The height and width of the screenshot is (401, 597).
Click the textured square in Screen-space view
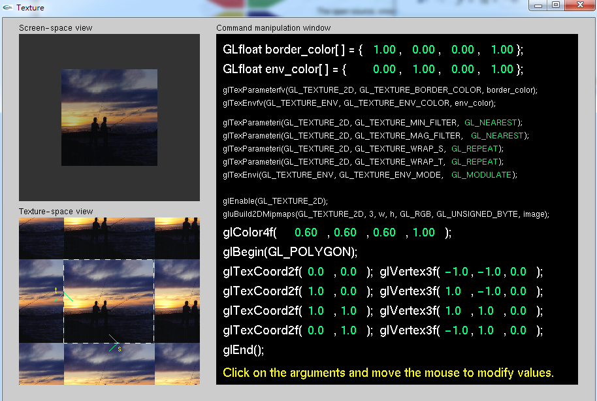click(109, 118)
